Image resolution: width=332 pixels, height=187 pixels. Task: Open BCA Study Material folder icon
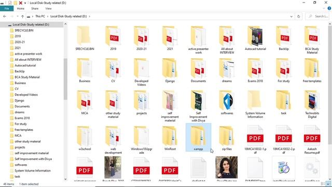312,36
